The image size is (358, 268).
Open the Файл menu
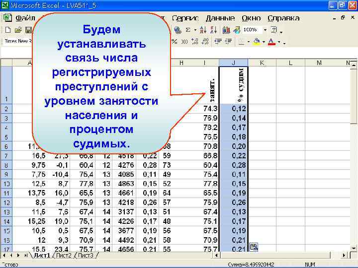point(25,18)
